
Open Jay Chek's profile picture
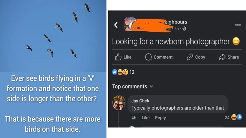[119, 102]
